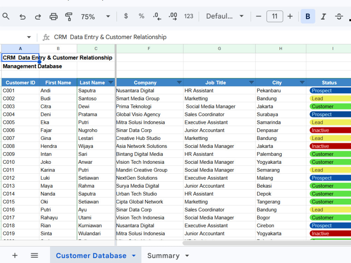This screenshot has width=351, height=263.
Task: Select the Cipta Global Network cell
Action: pos(149,202)
